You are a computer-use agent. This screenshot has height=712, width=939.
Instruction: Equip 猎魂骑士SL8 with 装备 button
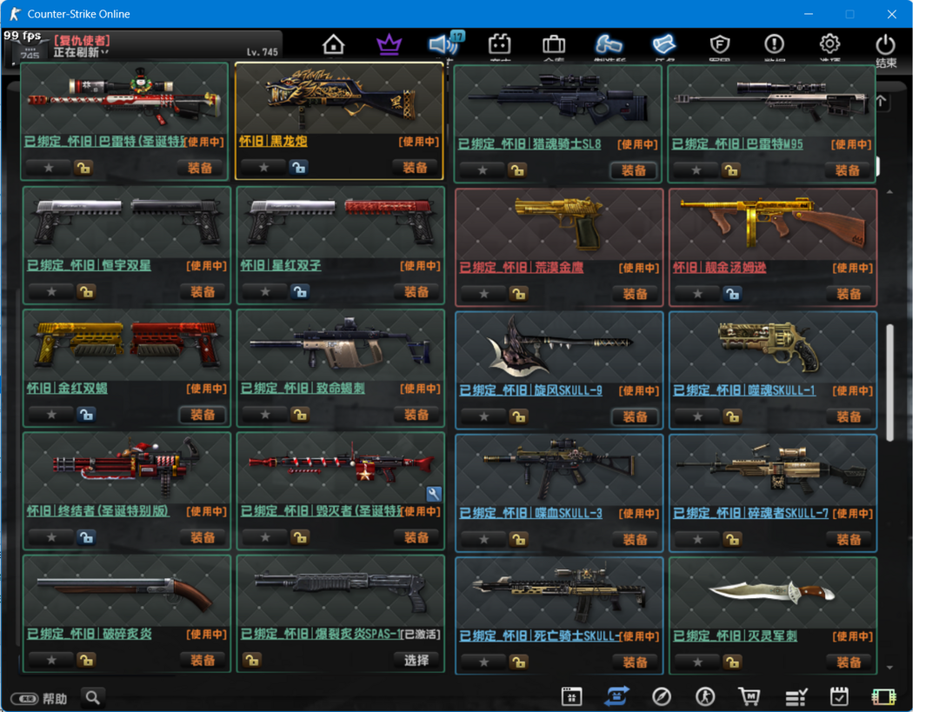[x=634, y=170]
